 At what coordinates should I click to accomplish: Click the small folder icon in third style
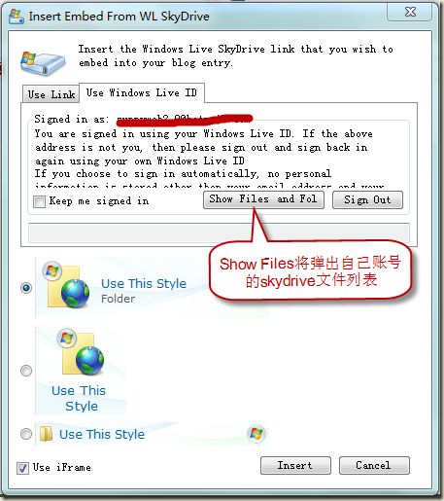46,434
